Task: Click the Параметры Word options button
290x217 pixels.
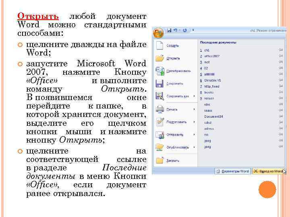Action: 233,171
